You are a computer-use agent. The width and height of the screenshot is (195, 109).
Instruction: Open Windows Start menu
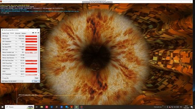pyautogui.click(x=2, y=107)
